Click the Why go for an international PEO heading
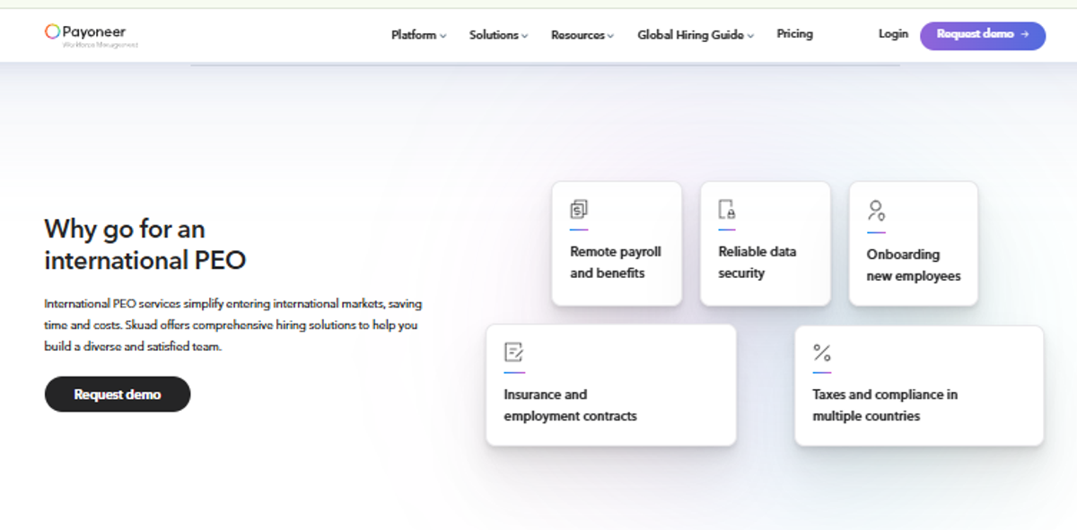This screenshot has width=1077, height=530. pos(144,245)
